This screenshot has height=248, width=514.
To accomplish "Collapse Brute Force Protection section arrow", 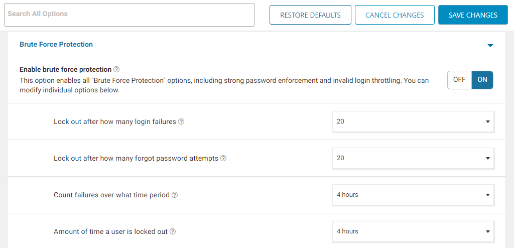I will tap(490, 45).
